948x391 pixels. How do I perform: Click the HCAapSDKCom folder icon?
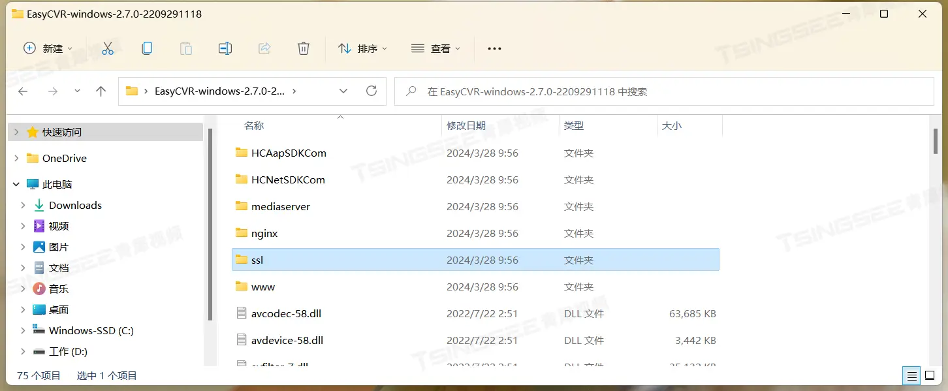(242, 153)
